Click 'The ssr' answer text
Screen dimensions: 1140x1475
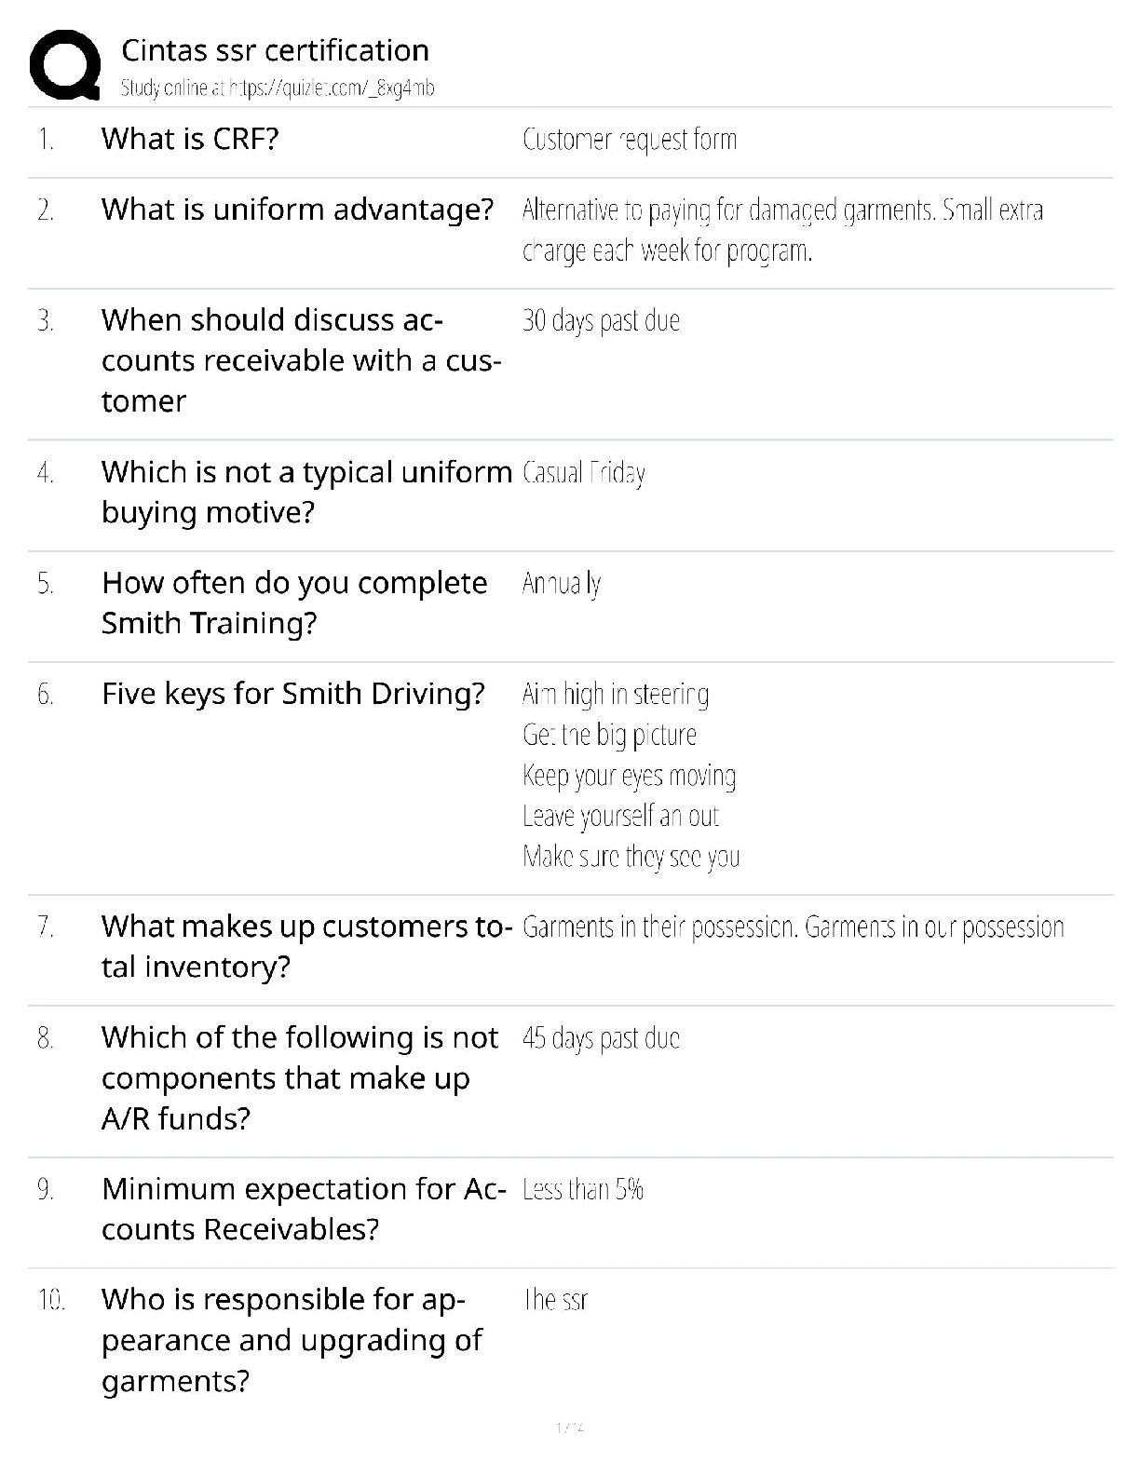[x=555, y=1300]
